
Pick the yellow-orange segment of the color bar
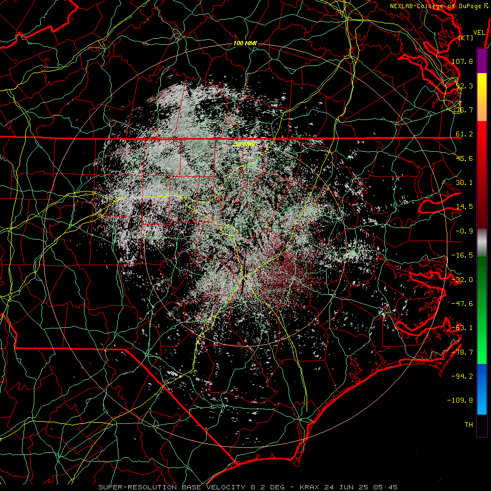pyautogui.click(x=482, y=97)
